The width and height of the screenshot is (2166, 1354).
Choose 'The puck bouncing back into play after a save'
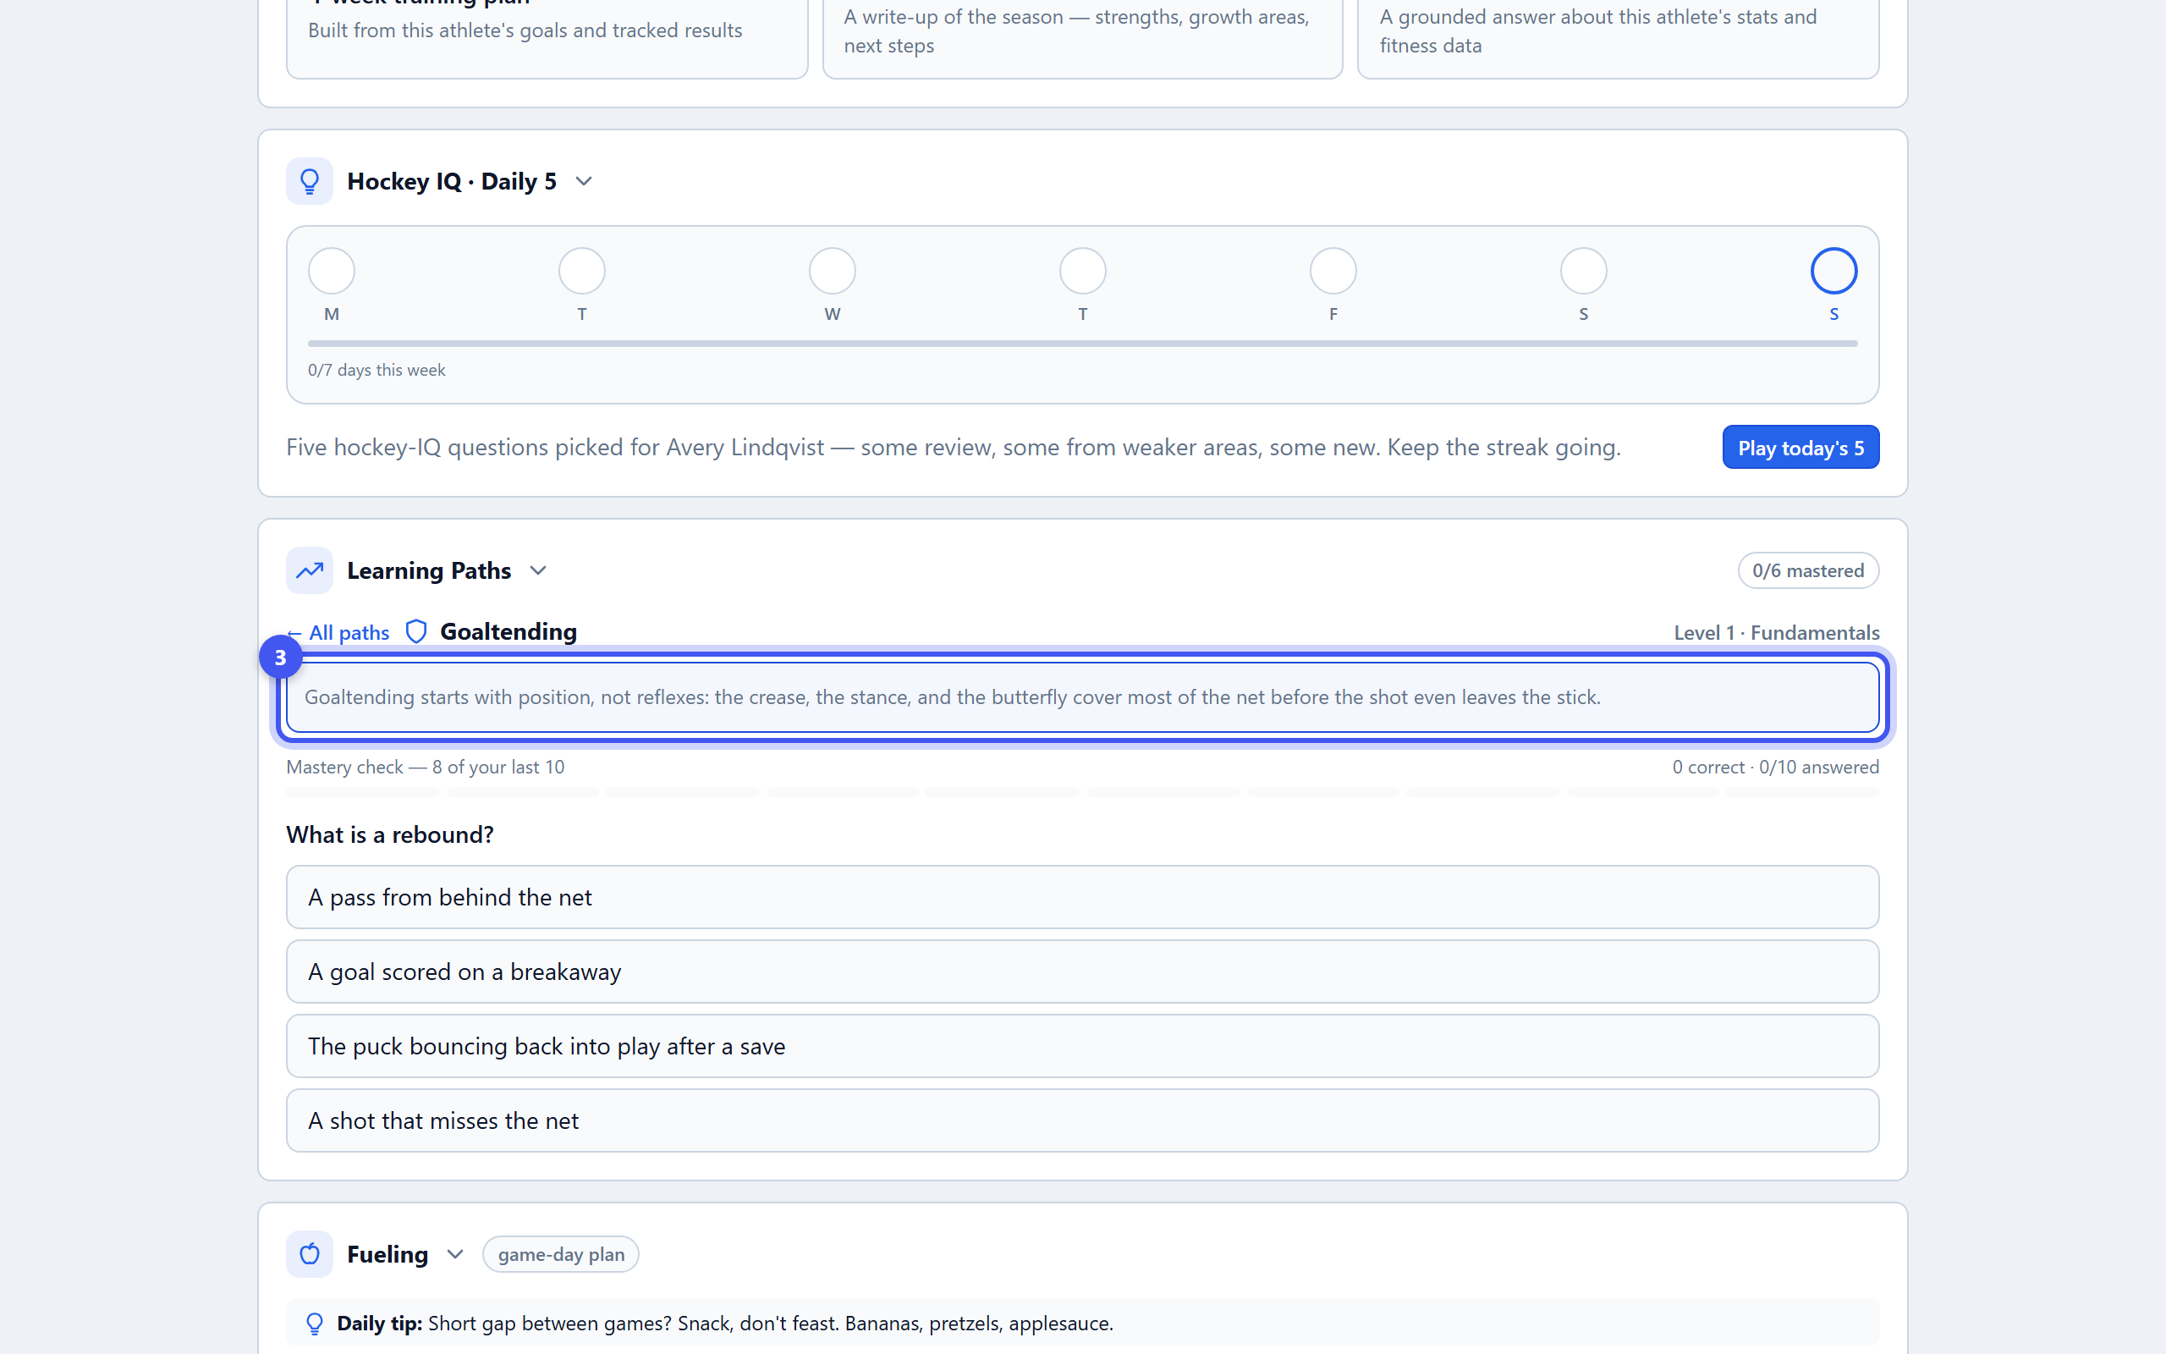click(1083, 1046)
